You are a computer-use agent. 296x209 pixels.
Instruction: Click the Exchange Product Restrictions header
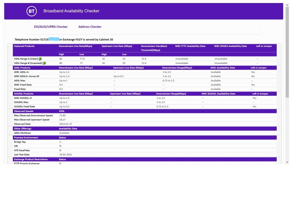point(31,159)
